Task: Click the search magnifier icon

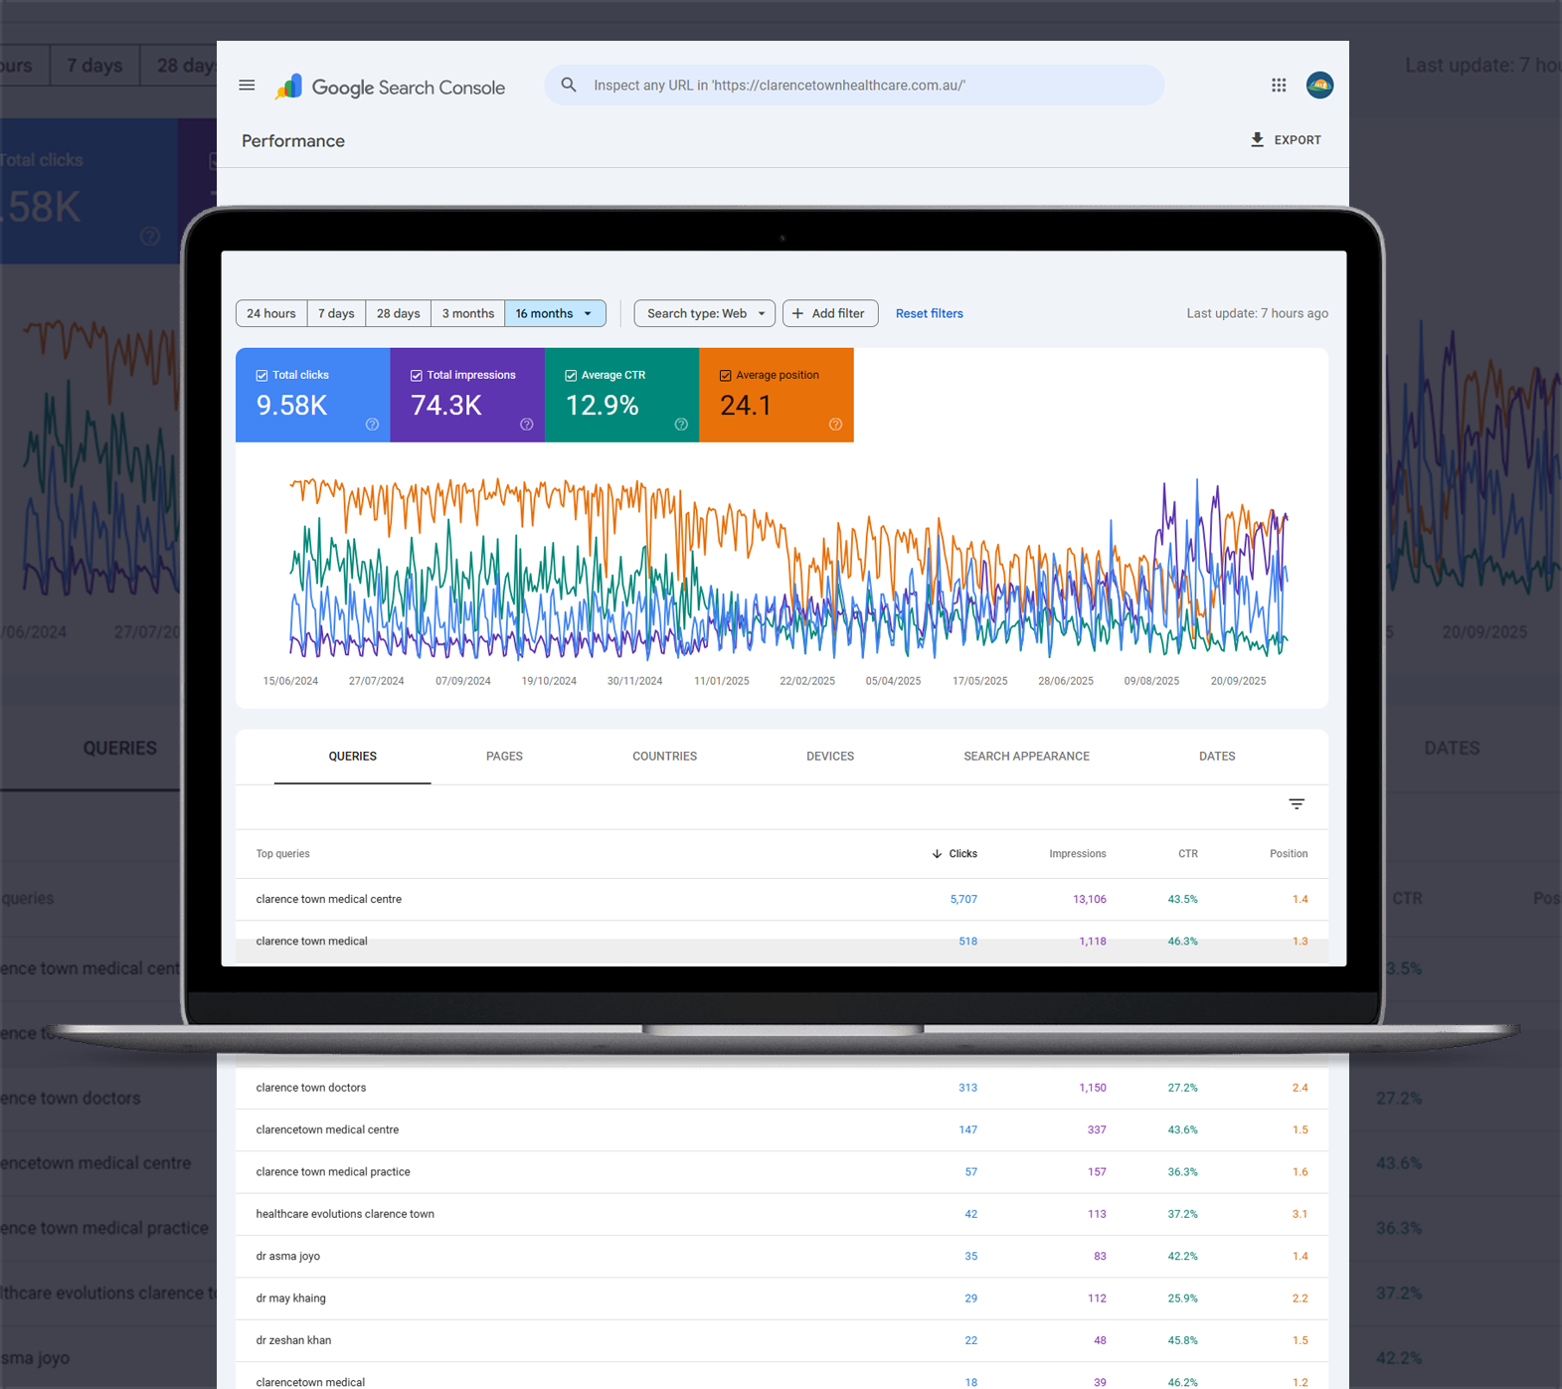Action: click(x=569, y=86)
